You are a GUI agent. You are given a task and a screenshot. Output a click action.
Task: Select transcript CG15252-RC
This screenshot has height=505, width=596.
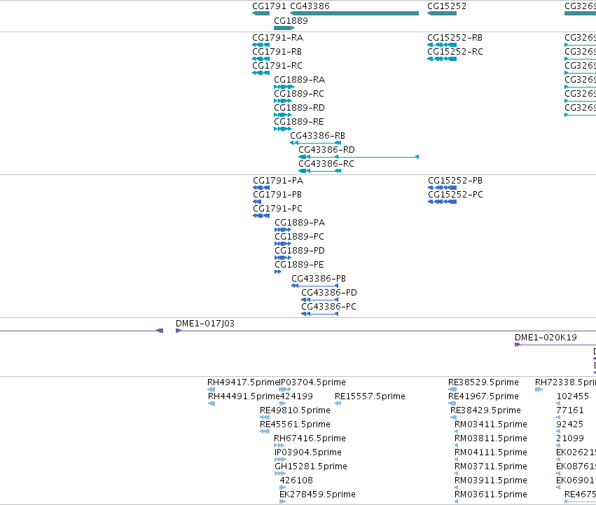click(x=455, y=52)
